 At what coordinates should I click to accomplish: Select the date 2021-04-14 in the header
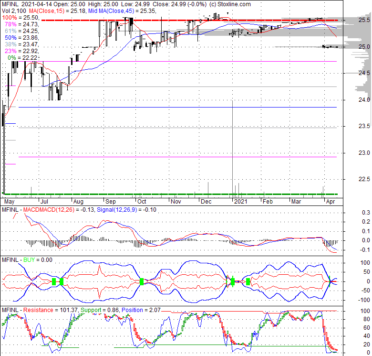click(x=37, y=4)
